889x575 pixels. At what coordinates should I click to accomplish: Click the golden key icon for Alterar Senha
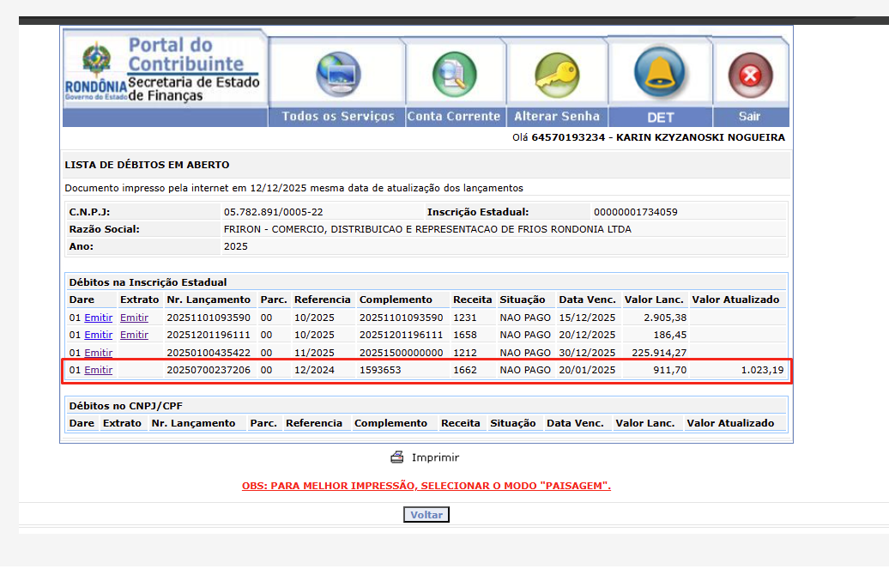[x=556, y=74]
